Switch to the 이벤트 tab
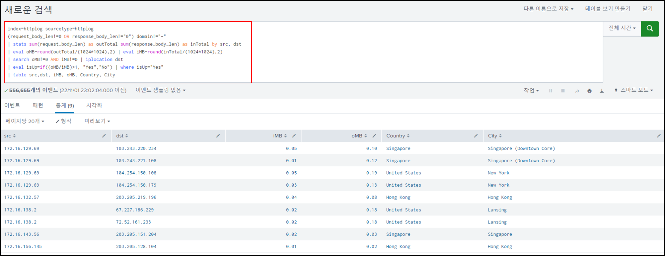Viewport: 665px width, 256px height. pyautogui.click(x=12, y=106)
